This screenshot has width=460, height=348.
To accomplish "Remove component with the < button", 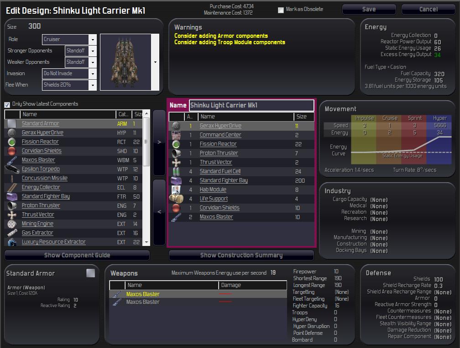I will (159, 212).
